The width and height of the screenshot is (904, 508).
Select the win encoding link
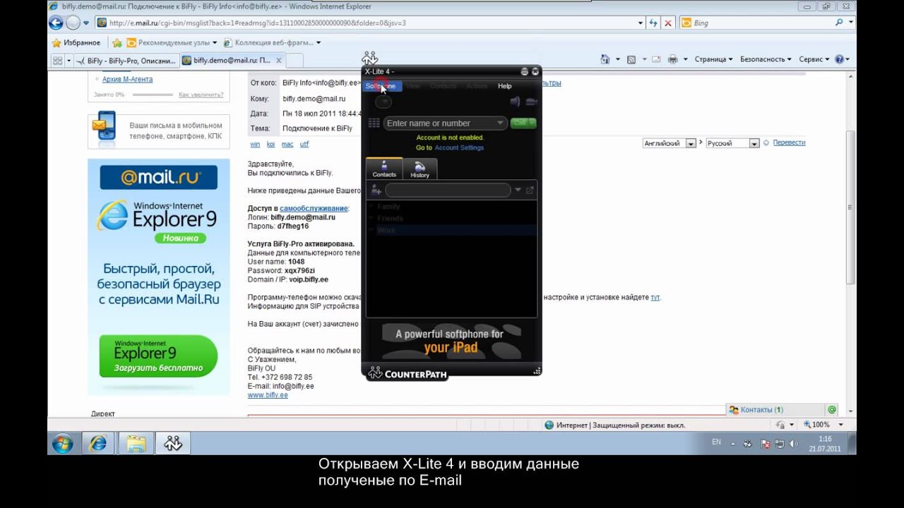(255, 144)
